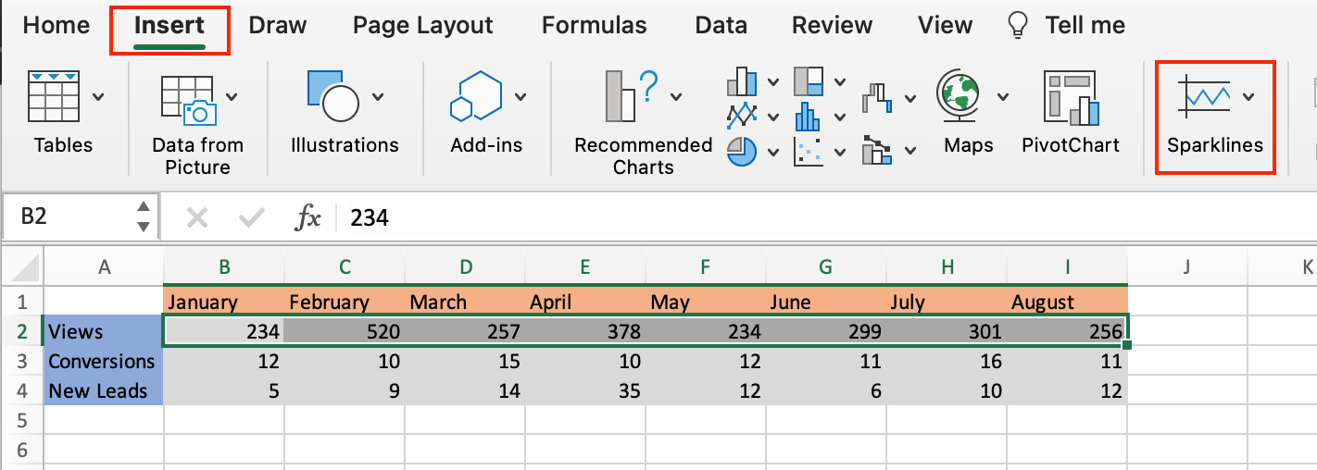Select cell with value 16
Viewport: 1317px width, 470px height.
click(947, 361)
